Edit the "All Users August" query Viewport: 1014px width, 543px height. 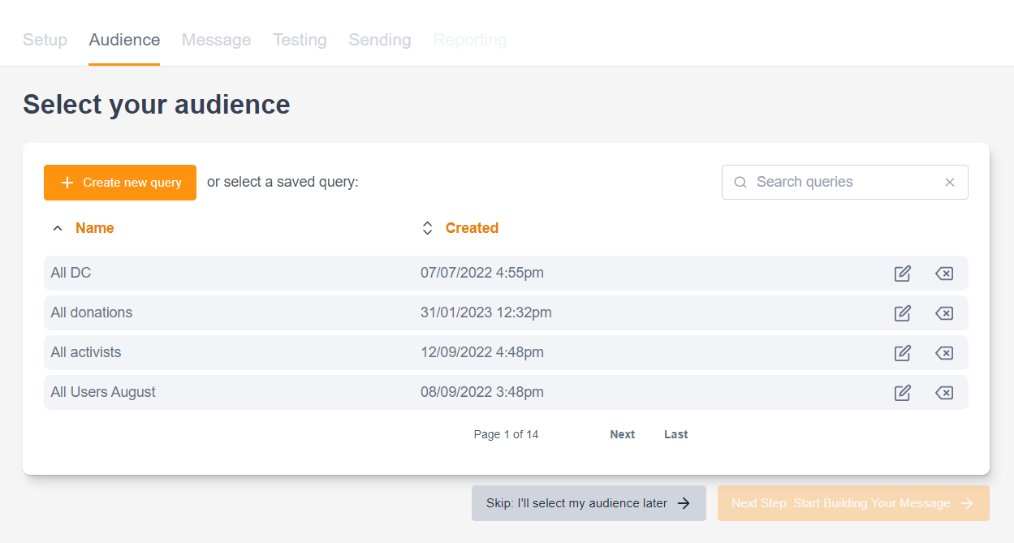tap(902, 392)
